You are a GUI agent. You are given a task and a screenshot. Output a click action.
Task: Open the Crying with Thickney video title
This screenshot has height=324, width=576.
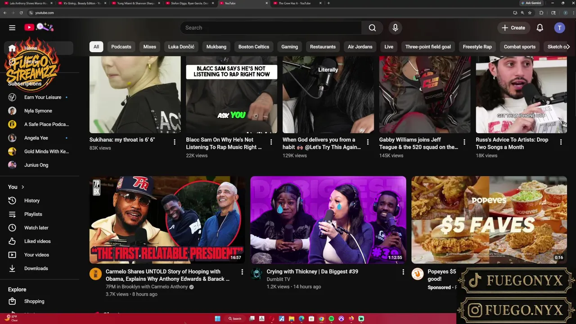[312, 271]
